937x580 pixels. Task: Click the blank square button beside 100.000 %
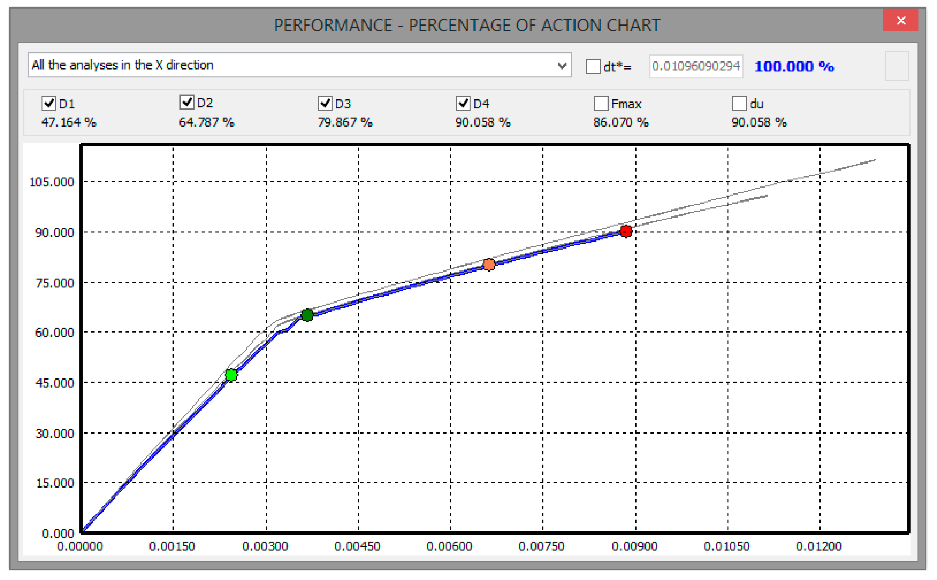(897, 66)
